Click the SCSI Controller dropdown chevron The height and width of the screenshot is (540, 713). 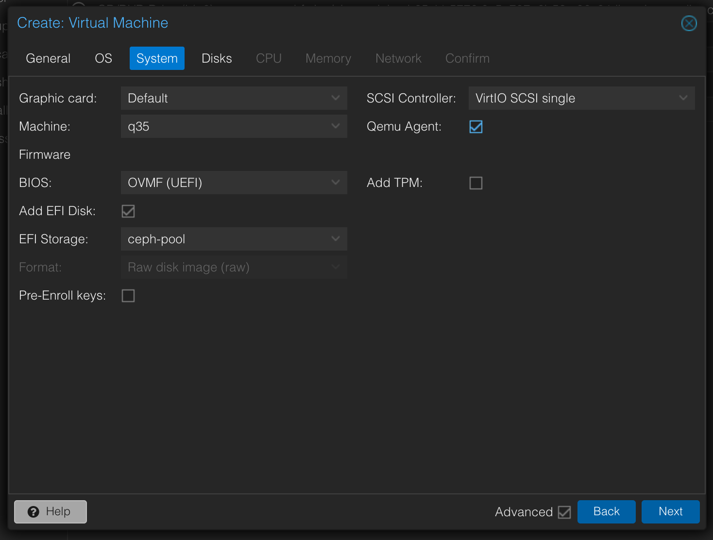click(683, 98)
